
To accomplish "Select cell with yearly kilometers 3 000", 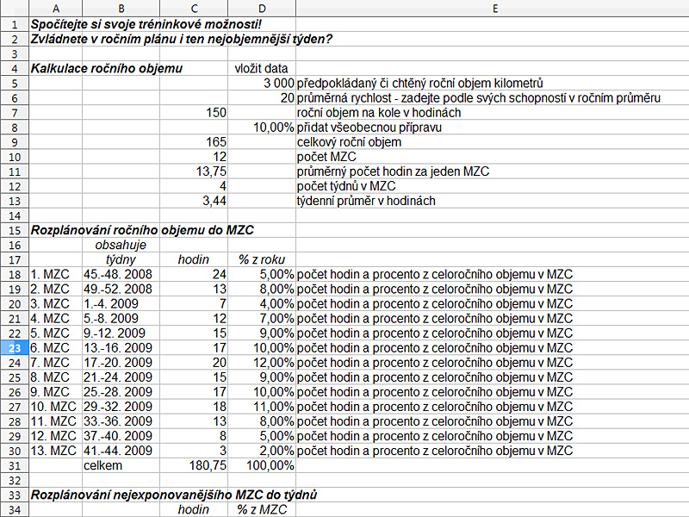I will click(x=262, y=84).
